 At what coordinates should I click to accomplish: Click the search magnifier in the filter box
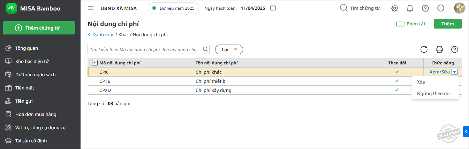click(206, 49)
